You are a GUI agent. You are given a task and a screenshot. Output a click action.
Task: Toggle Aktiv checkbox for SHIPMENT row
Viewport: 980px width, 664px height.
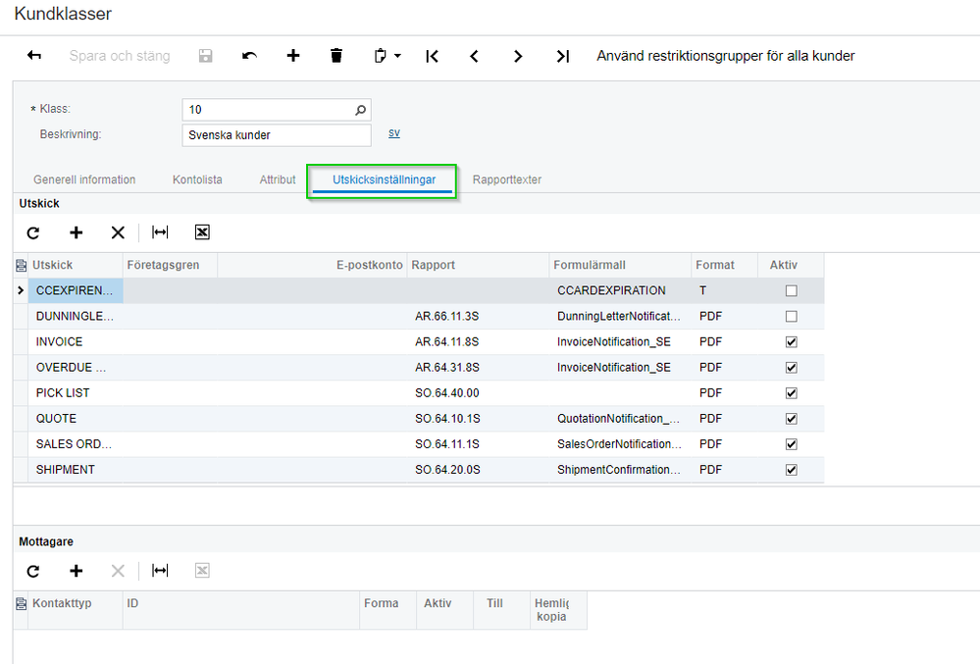point(792,471)
